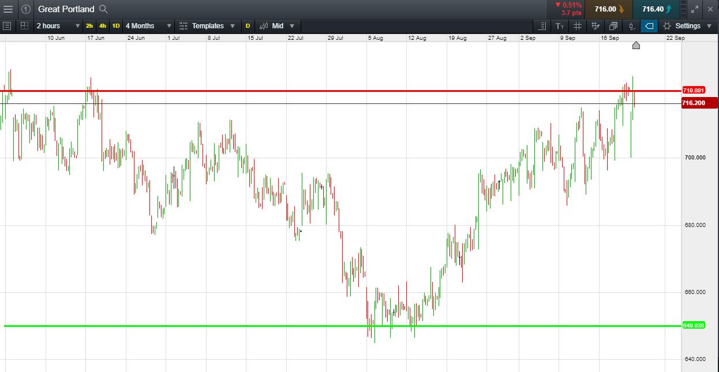Image resolution: width=719 pixels, height=372 pixels.
Task: Click the 19 Aug date label
Action: (457, 38)
